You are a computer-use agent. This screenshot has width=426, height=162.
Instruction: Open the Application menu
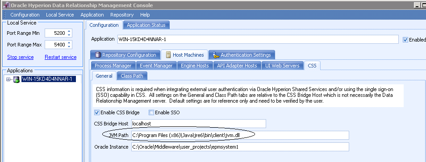tap(92, 15)
